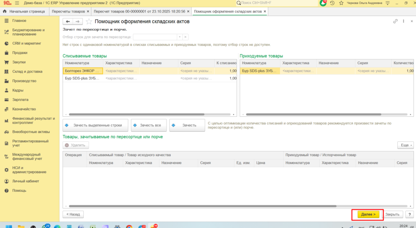
Task: Open notifications bell icon in header
Action: coord(323,3)
